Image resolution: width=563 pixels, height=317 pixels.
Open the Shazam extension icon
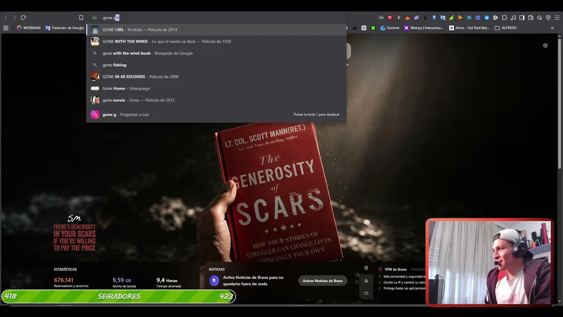[486, 18]
